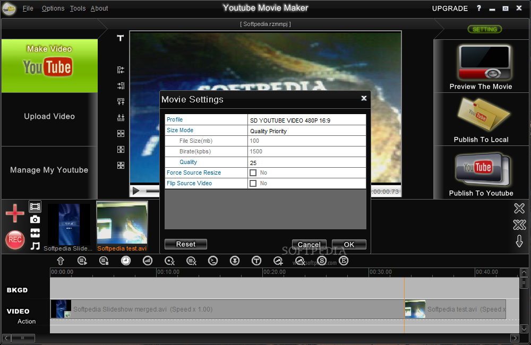Viewport: 531px width, 345px height.
Task: Edit the Quality value 25
Action: pyautogui.click(x=307, y=162)
